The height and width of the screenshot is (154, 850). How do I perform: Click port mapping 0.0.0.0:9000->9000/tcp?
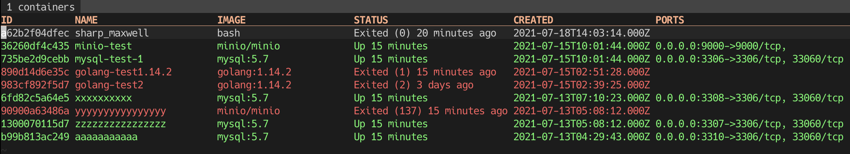click(721, 46)
